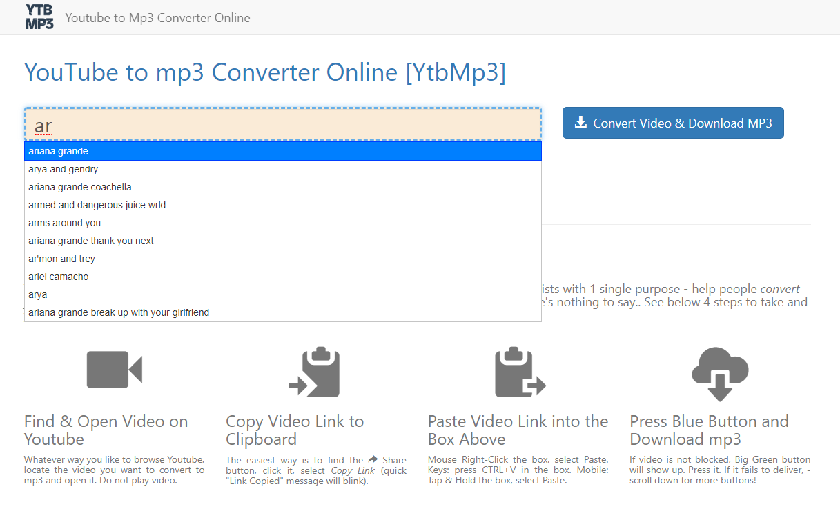Choose "ariana grande coachella" suggestion

click(283, 187)
